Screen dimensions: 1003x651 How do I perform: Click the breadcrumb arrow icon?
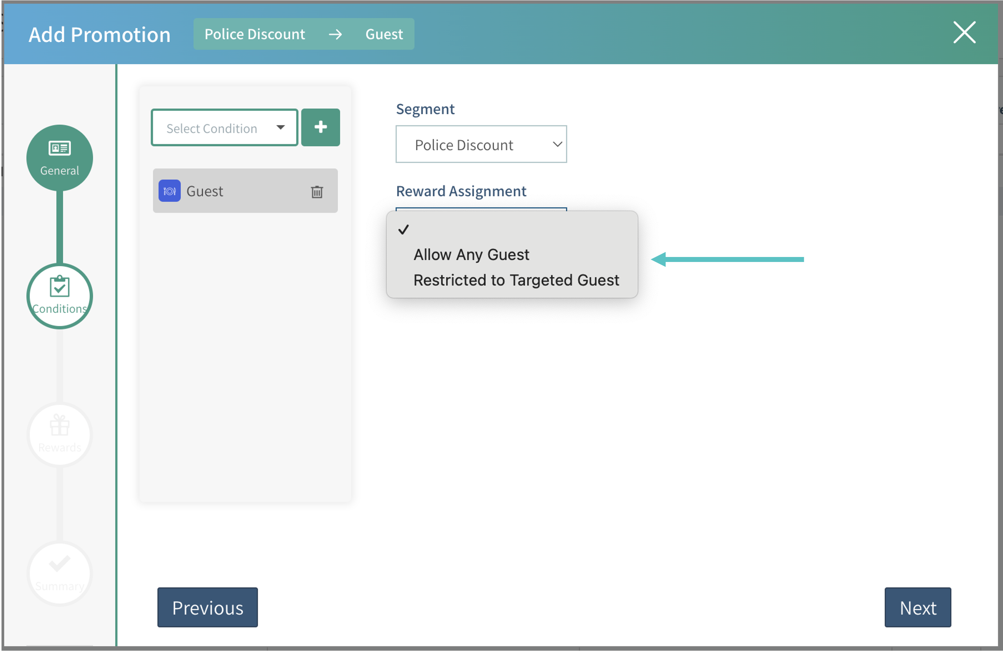335,34
